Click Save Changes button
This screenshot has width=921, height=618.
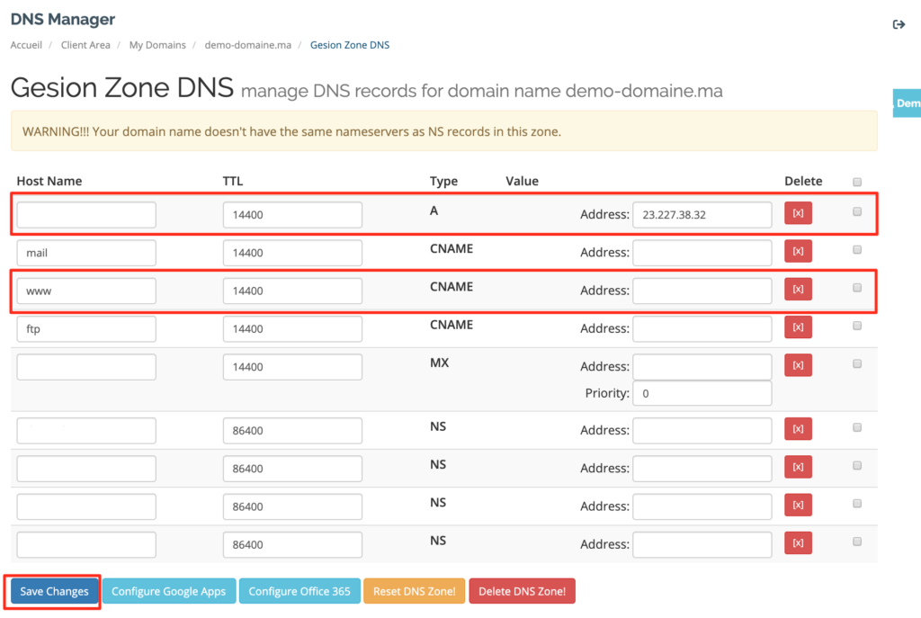point(54,591)
